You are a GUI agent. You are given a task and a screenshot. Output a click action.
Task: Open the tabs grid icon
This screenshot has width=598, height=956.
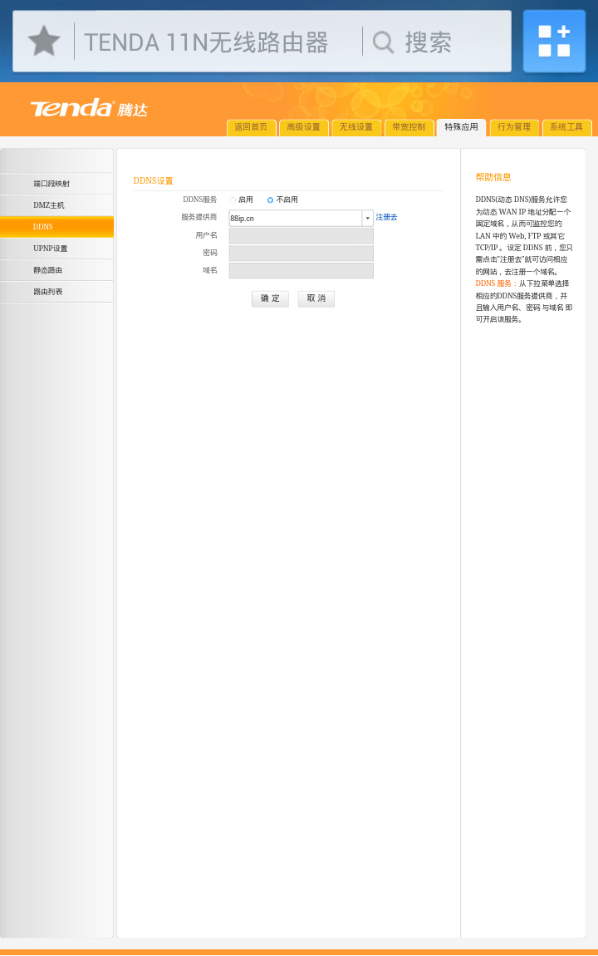[x=554, y=42]
